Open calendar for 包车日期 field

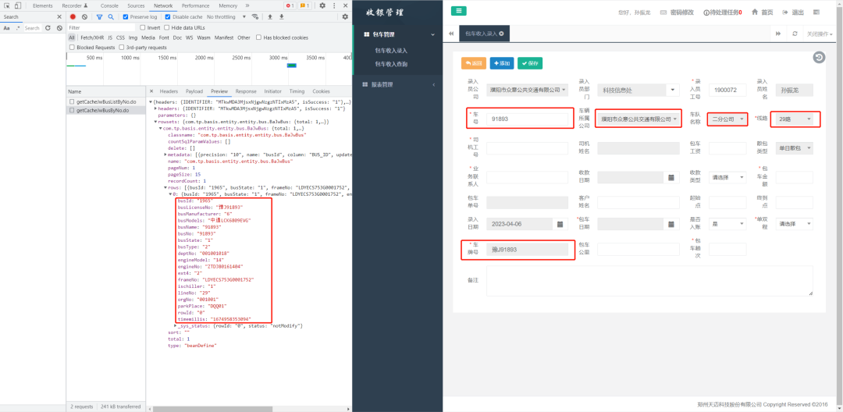click(x=671, y=223)
